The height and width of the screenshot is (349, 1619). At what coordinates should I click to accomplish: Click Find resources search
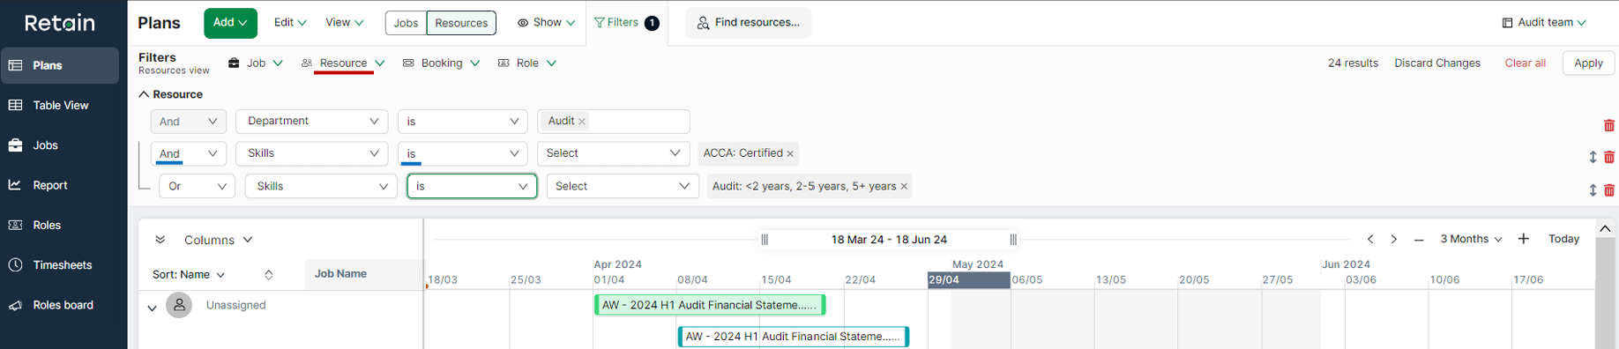(748, 23)
